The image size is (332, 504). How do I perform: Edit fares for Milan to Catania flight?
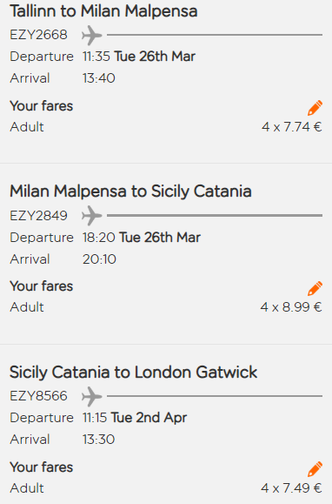(315, 288)
